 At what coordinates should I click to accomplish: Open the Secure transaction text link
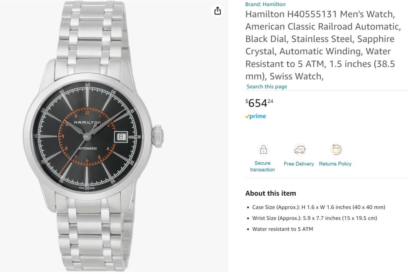coord(262,166)
